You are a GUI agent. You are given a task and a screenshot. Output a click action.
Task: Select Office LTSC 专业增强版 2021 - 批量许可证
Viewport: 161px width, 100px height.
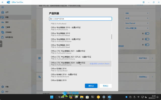80,52
